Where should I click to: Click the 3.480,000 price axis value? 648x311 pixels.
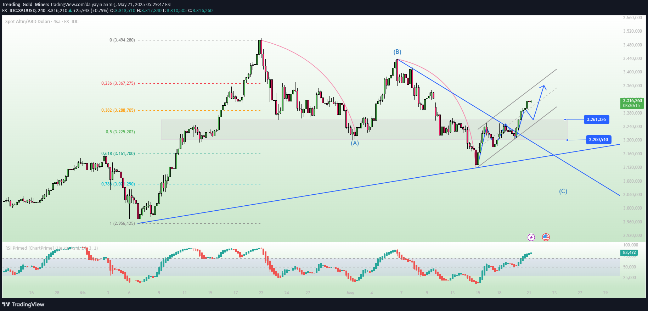point(632,45)
